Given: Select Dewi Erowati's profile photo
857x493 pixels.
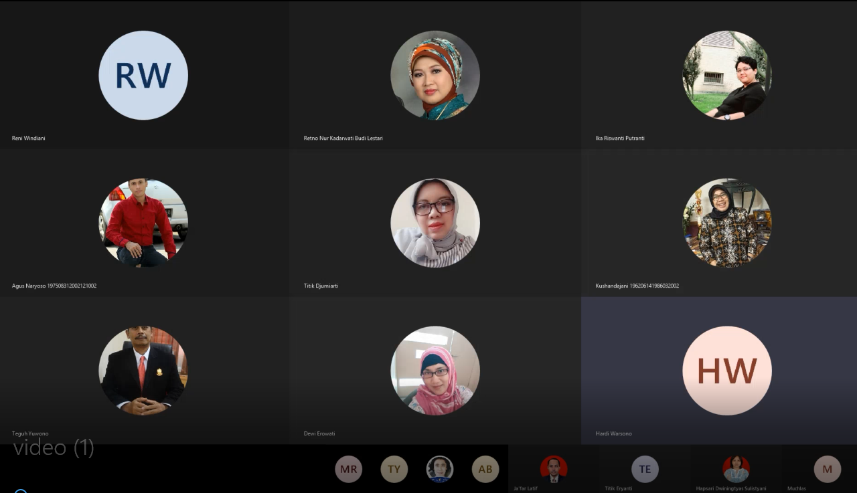Looking at the screenshot, I should coord(435,370).
